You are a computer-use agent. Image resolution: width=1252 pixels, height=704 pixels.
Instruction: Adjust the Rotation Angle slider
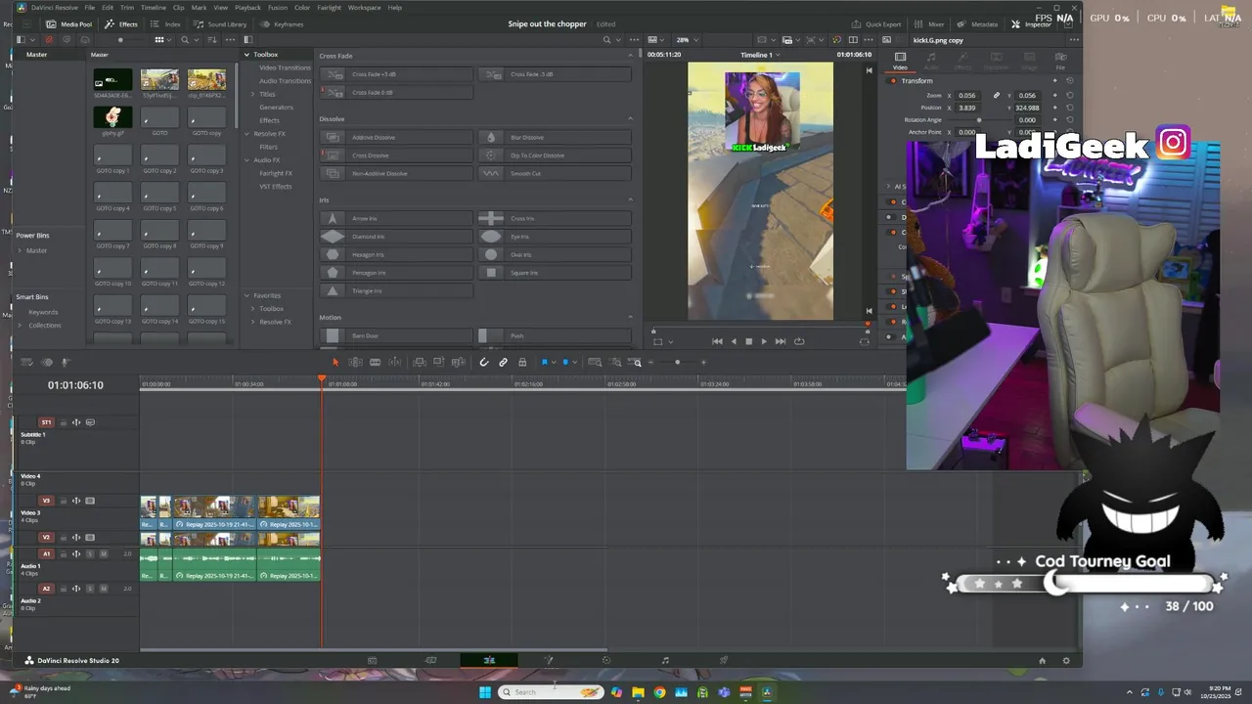[979, 120]
